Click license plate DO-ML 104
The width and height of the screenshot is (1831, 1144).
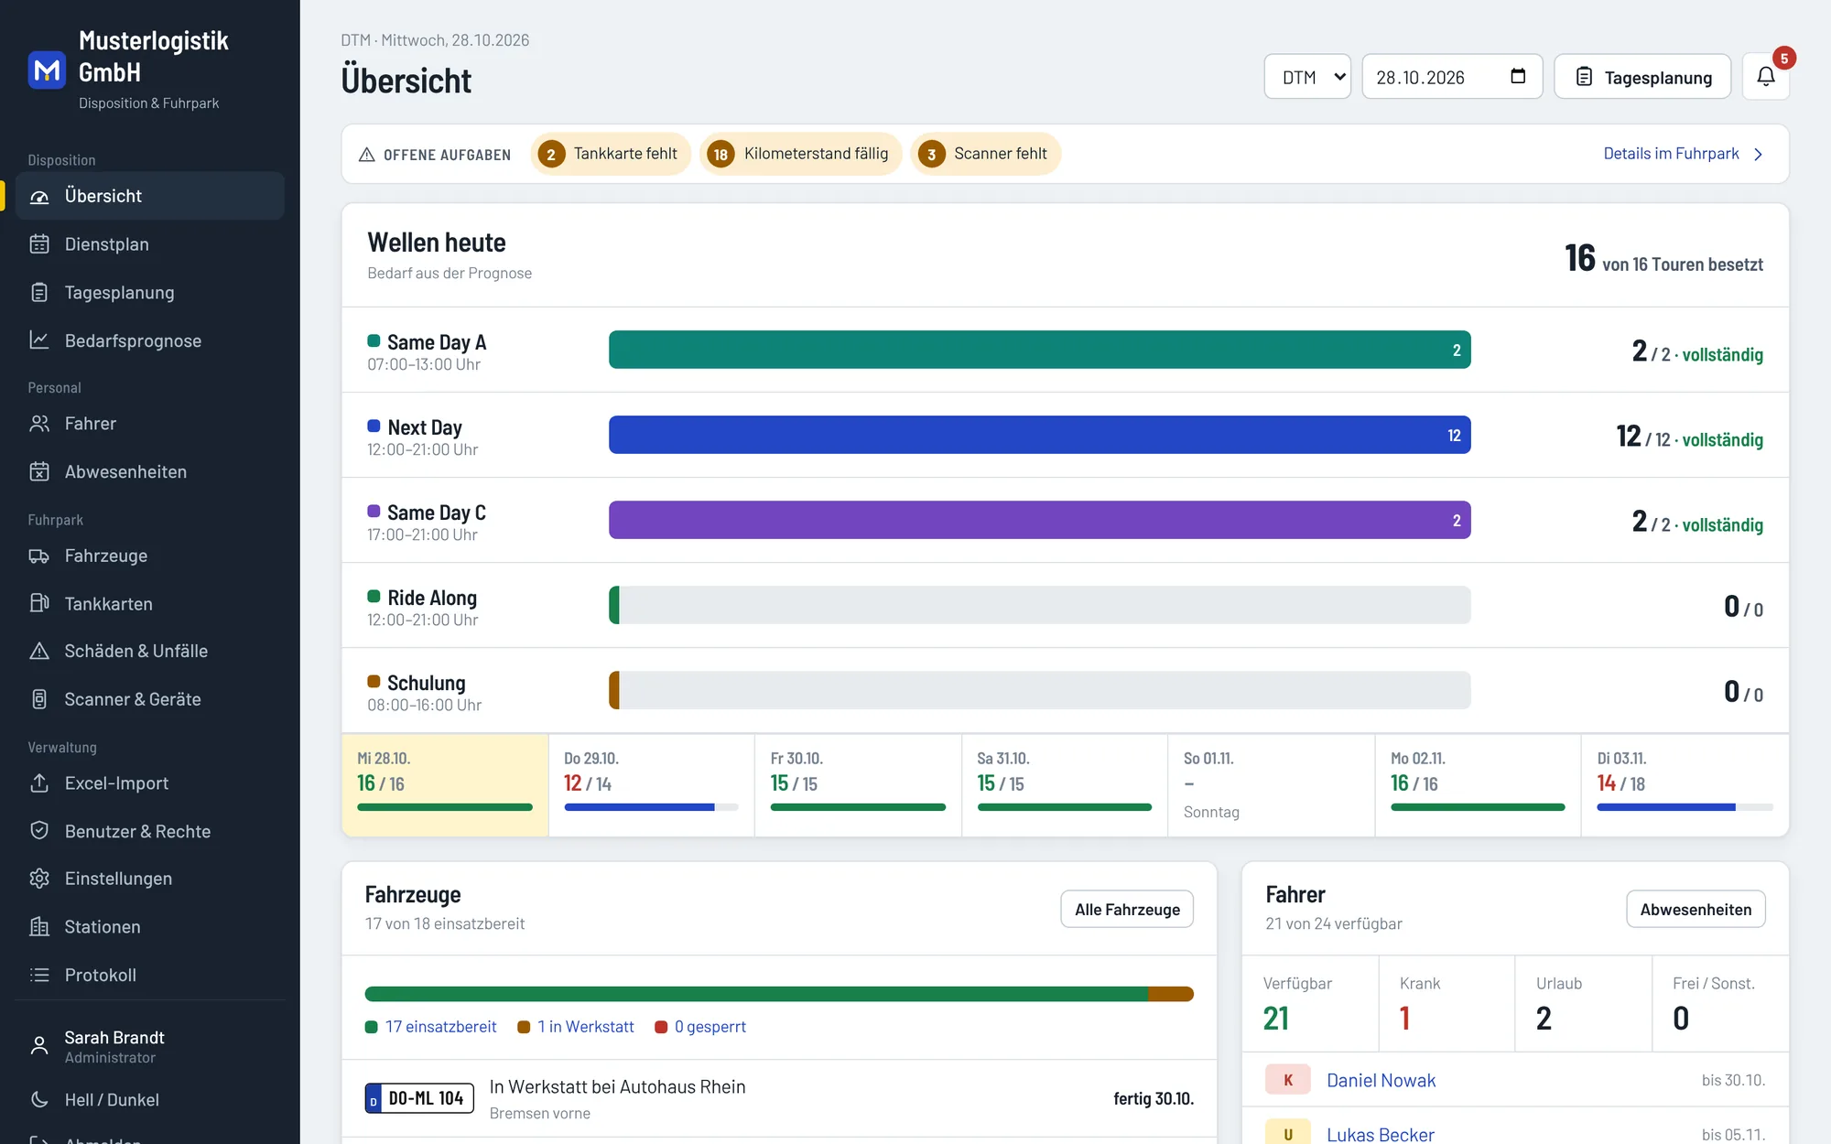tap(419, 1098)
